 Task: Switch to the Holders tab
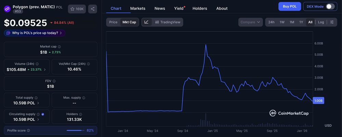[200, 8]
